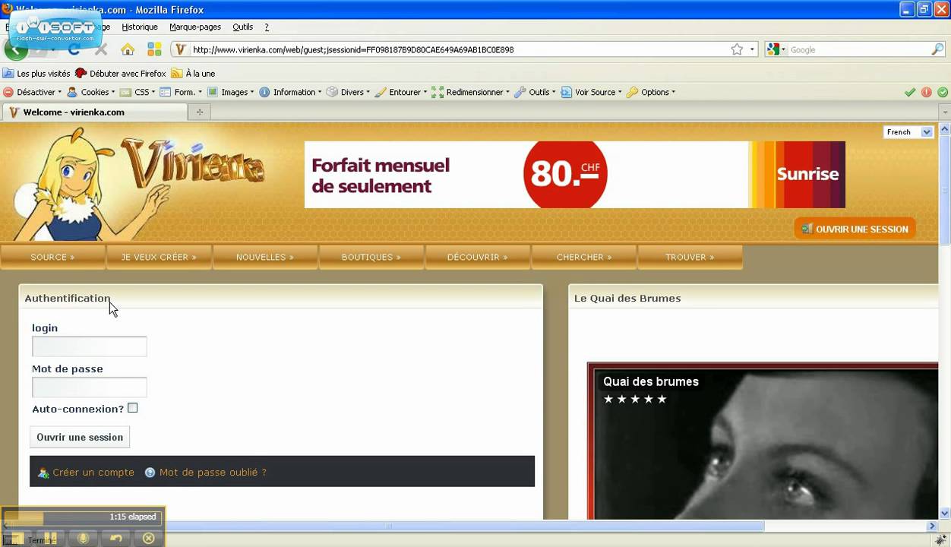Screen dimensions: 951x547
Task: Open the ? help menu
Action: [267, 27]
